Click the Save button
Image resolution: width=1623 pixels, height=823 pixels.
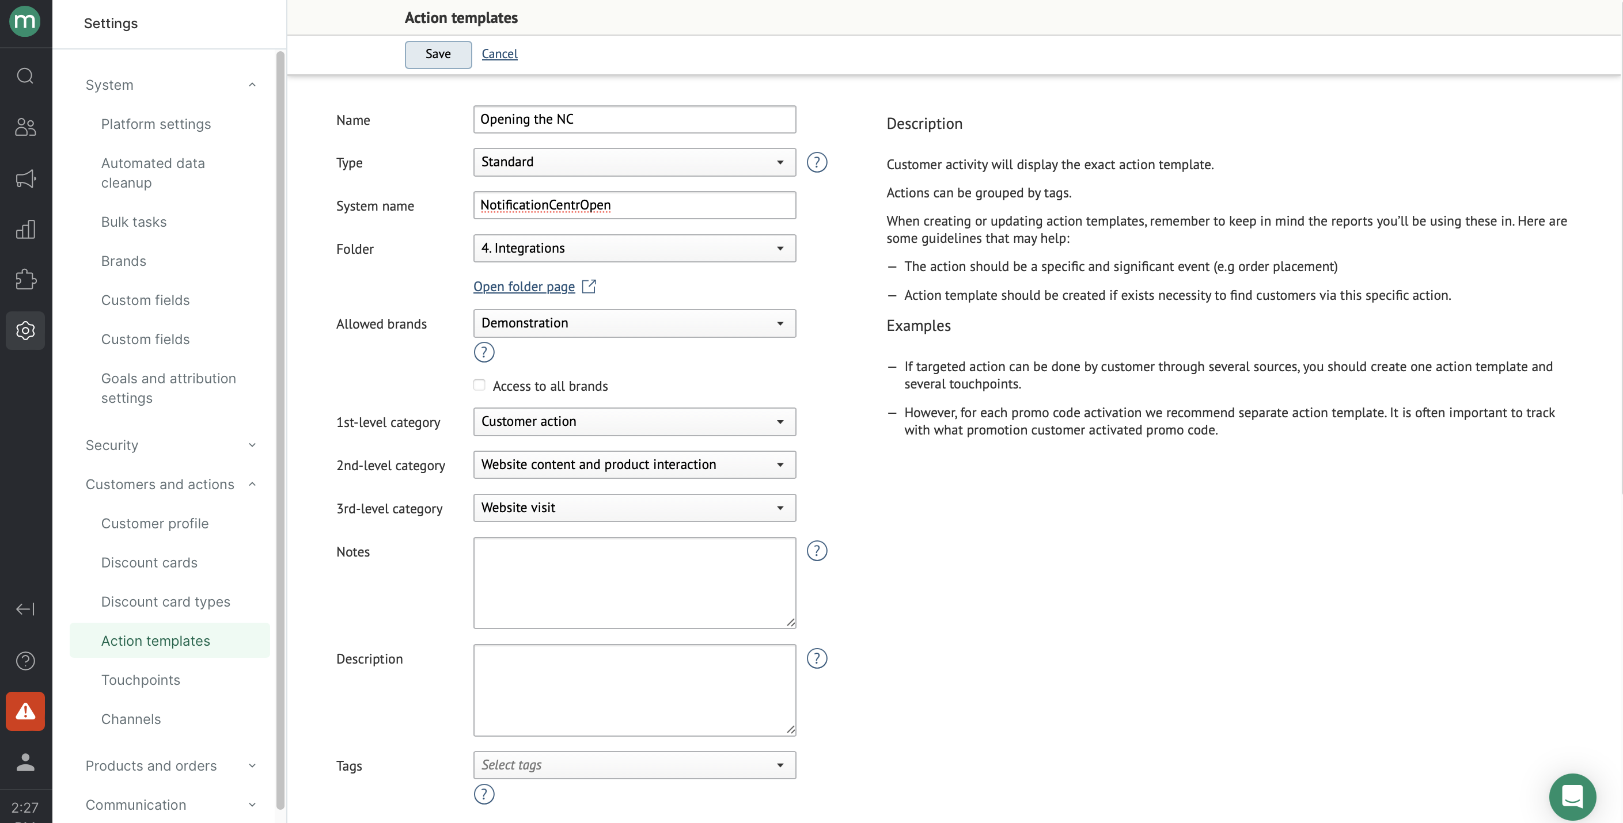[x=438, y=54]
